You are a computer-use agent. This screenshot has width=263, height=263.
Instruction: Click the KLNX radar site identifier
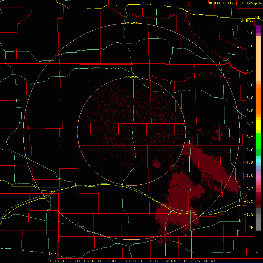(171, 261)
